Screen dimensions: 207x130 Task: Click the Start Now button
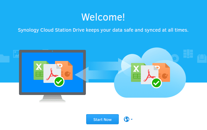pos(102,119)
